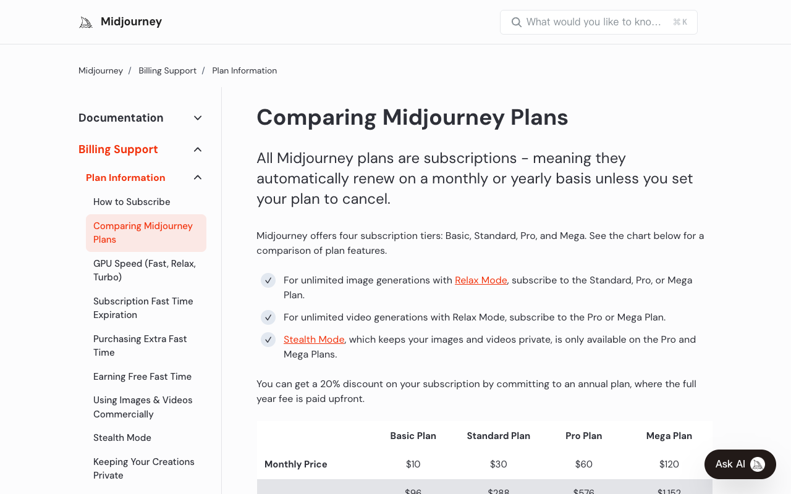Open GPU Speed (Fast, Relax, Turbo) page
Image resolution: width=791 pixels, height=494 pixels.
click(x=146, y=270)
